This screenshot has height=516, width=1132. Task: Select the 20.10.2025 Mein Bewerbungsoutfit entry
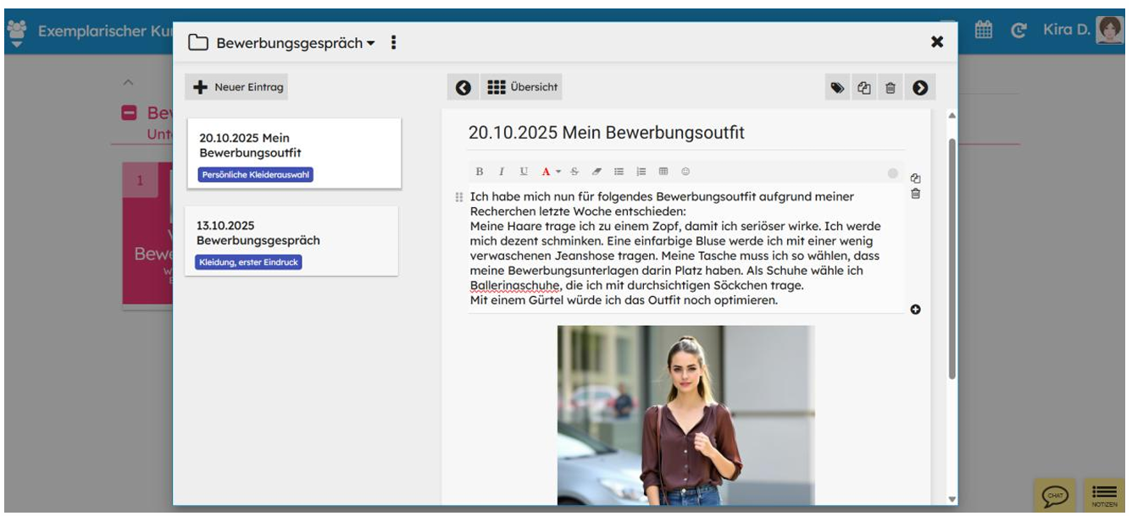point(293,152)
